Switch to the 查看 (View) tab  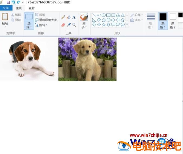pyautogui.click(x=32, y=8)
